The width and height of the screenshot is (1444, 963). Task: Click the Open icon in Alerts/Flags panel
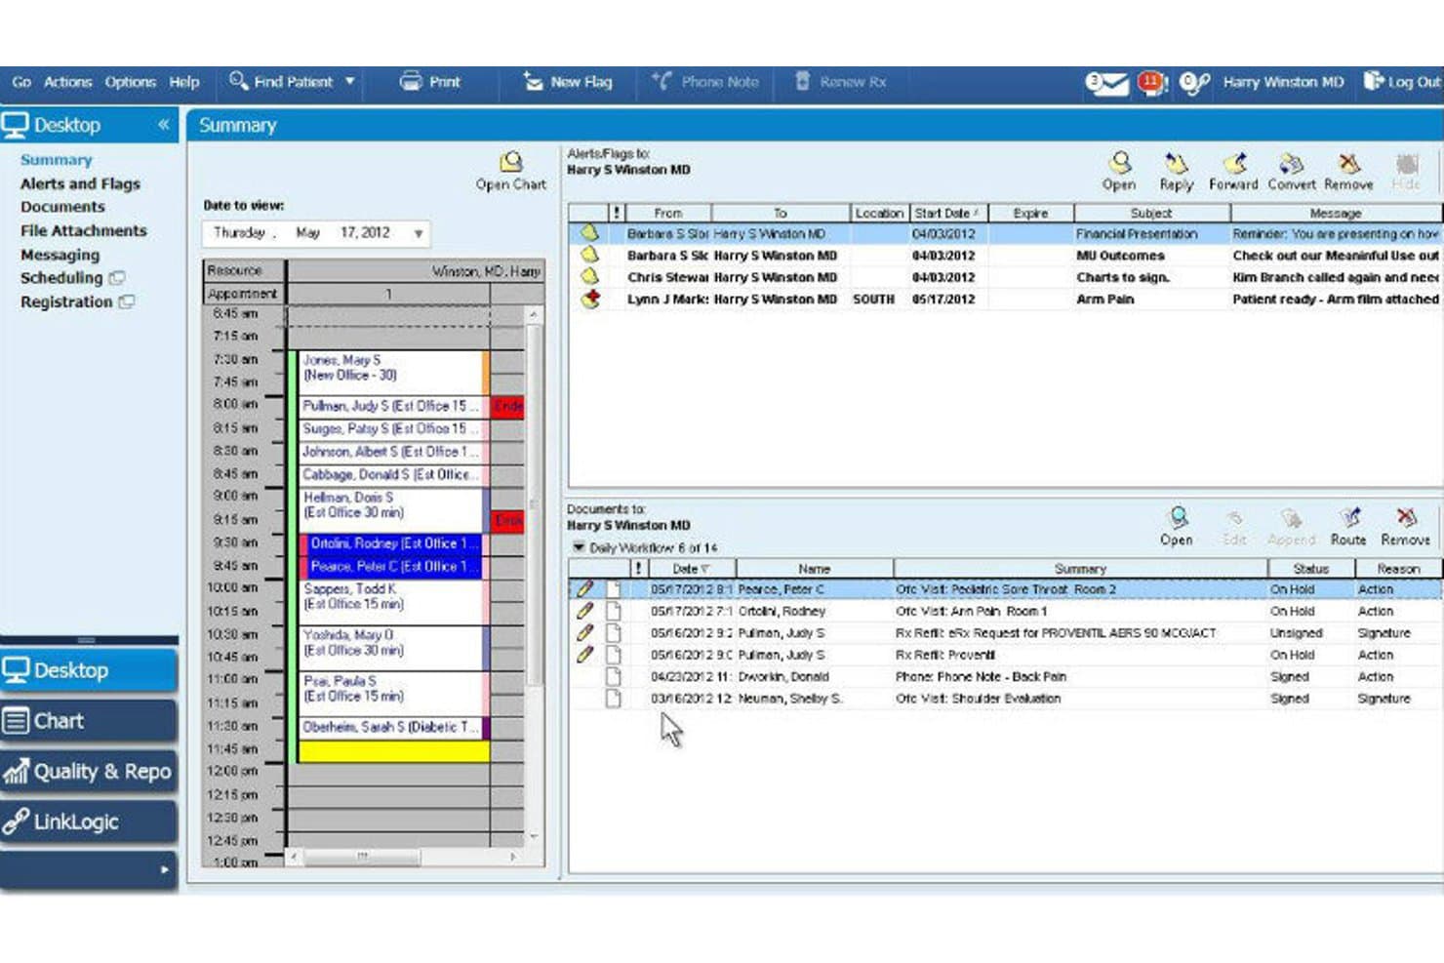pyautogui.click(x=1118, y=171)
